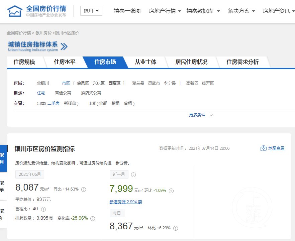Click the 新增房源 2,994 套 link
Screen dimensions: 295x241
[x=126, y=202]
